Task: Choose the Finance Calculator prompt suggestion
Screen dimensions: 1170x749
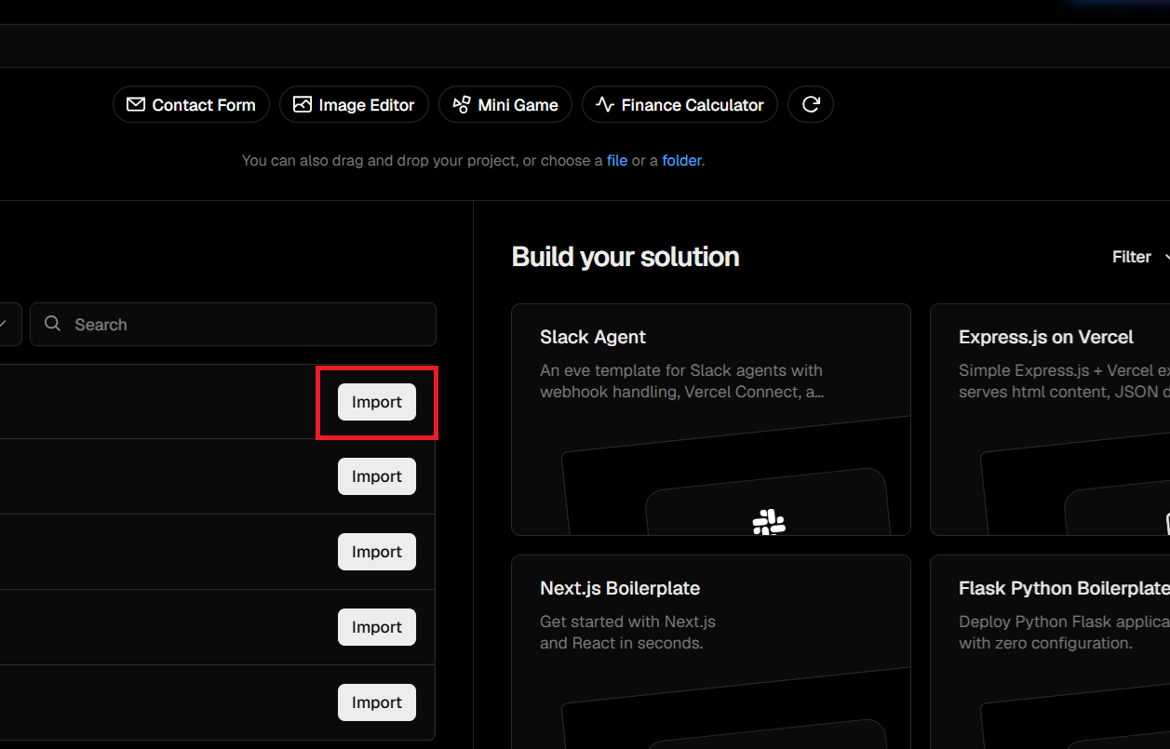Action: click(x=679, y=105)
